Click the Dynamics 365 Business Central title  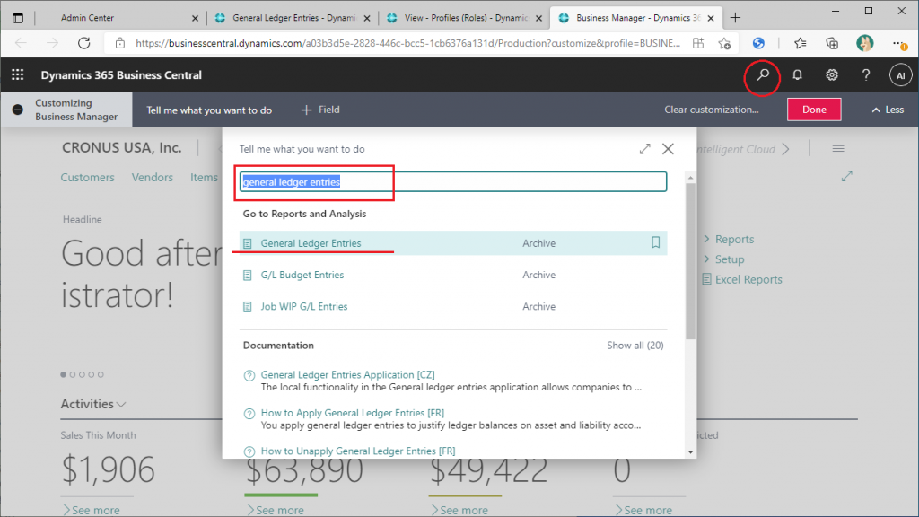point(121,75)
